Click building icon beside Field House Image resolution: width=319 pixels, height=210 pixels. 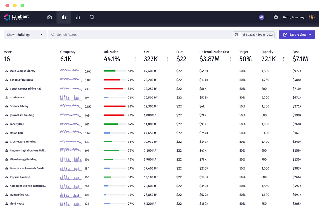(x=6, y=204)
